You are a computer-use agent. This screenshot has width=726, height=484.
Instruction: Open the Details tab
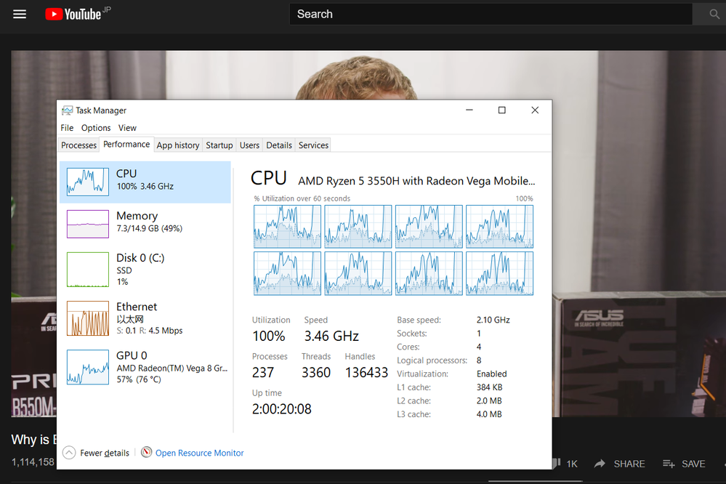(x=279, y=145)
